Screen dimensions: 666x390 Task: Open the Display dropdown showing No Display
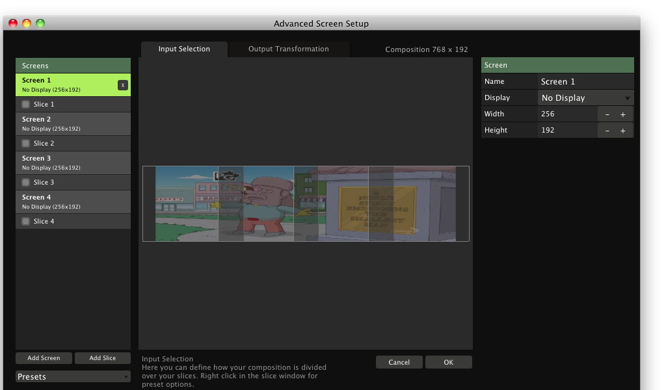coord(586,98)
